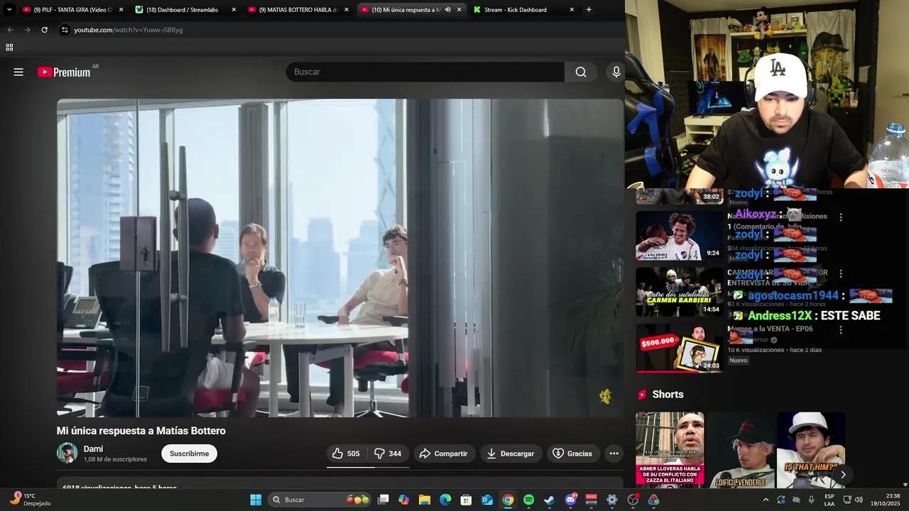Open Discord from the taskbar
Viewport: 909px width, 511px height.
[x=570, y=500]
